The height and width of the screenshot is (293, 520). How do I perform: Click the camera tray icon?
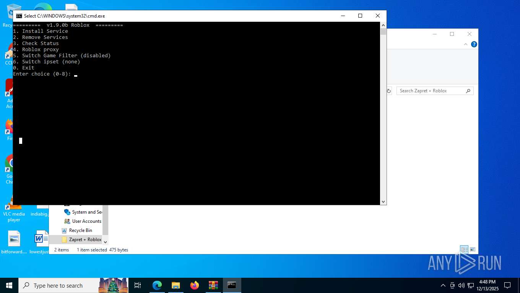pyautogui.click(x=452, y=285)
